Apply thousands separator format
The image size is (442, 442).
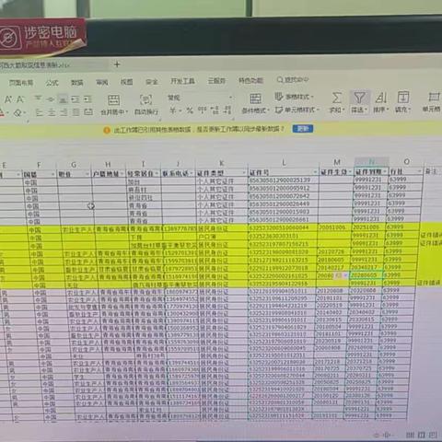tap(202, 110)
